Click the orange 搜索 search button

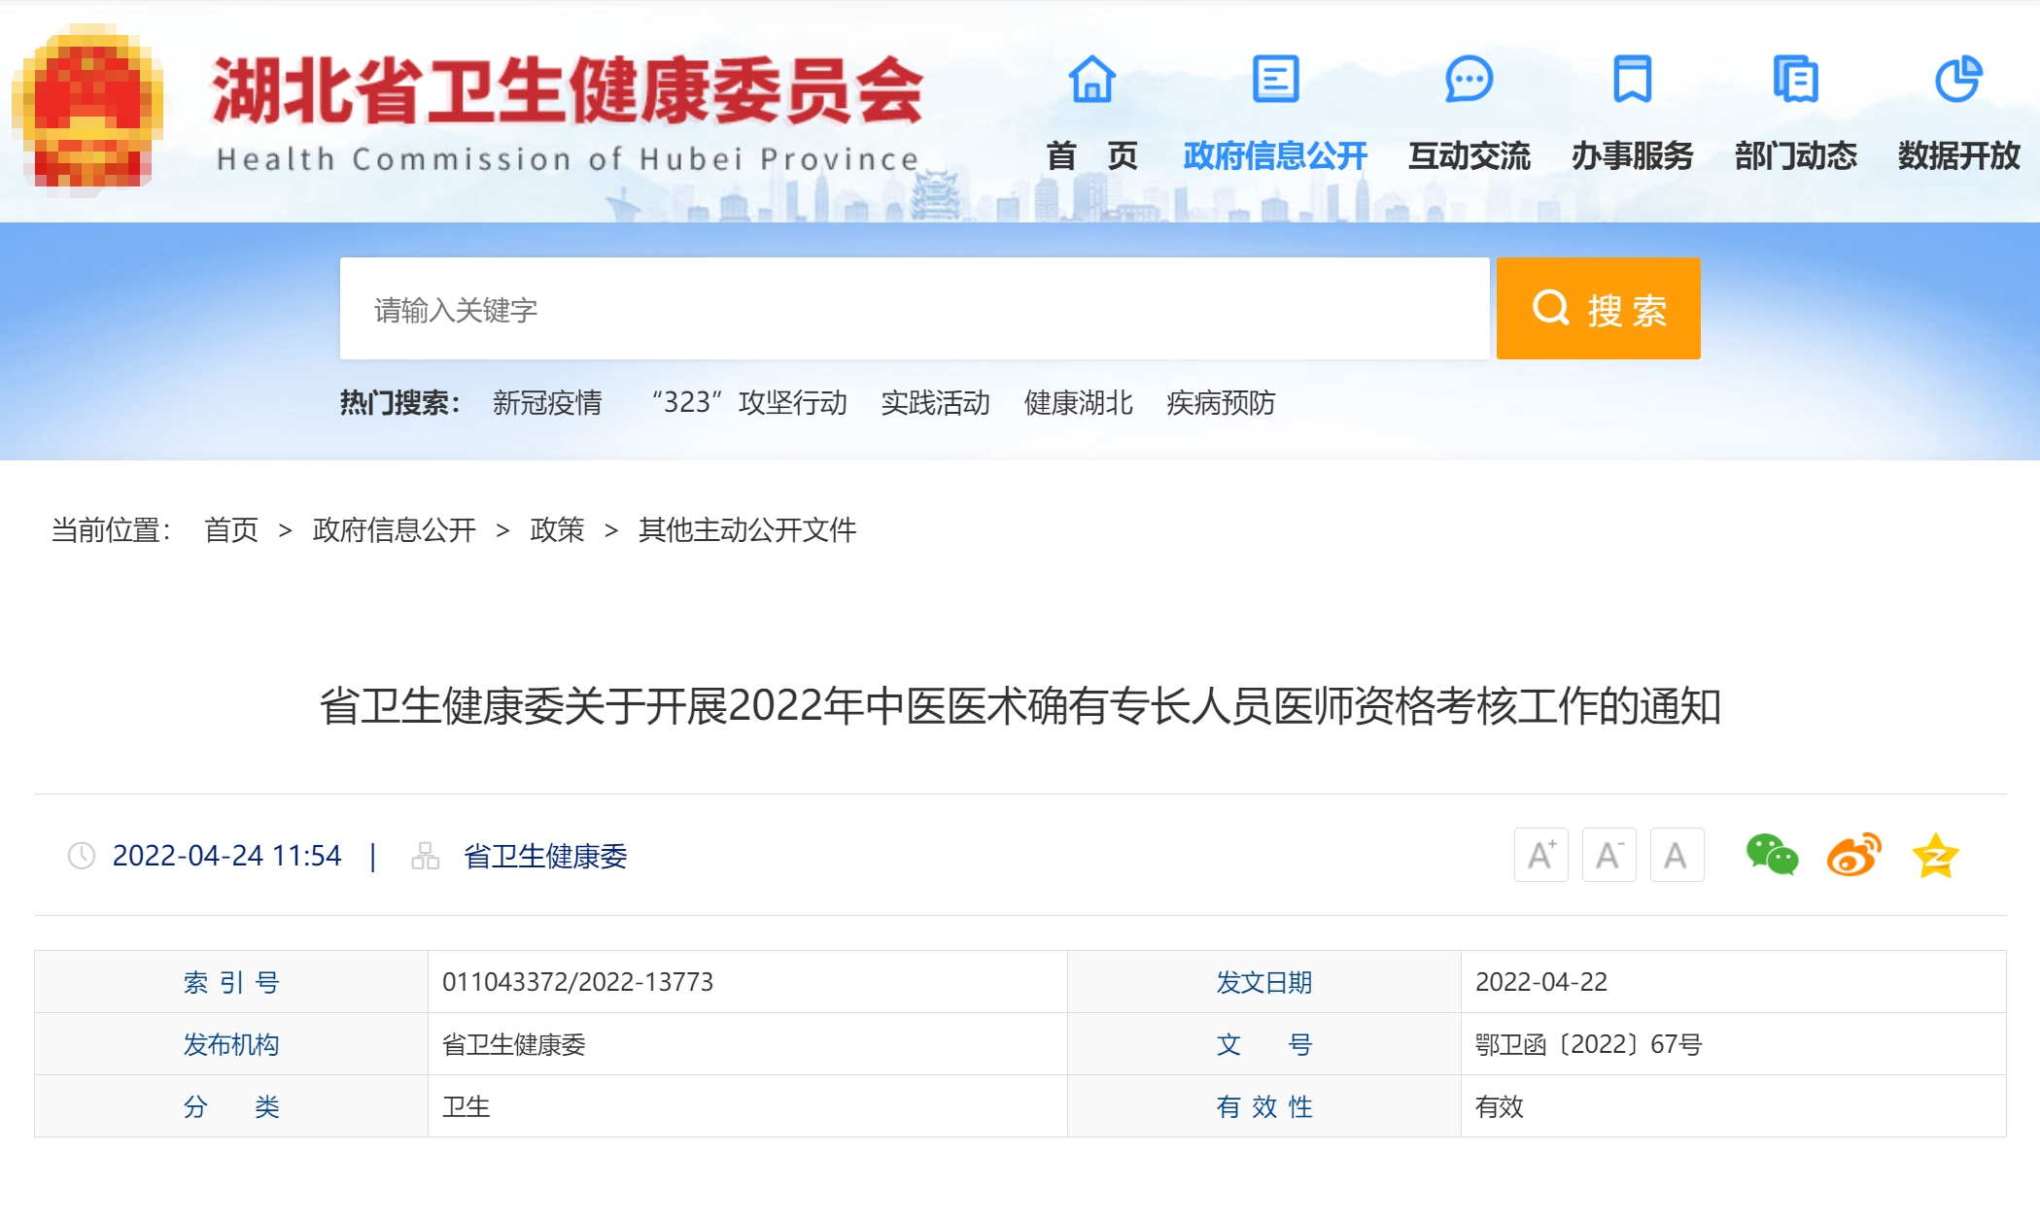point(1598,309)
